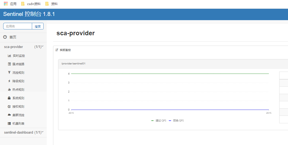The height and width of the screenshot is (145, 288).
Task: Click the 首页 dashboard icon
Action: coord(5,37)
